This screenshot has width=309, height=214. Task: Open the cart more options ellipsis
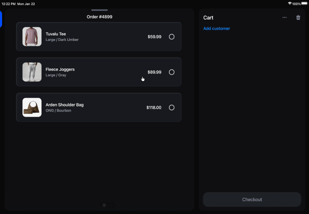284,18
